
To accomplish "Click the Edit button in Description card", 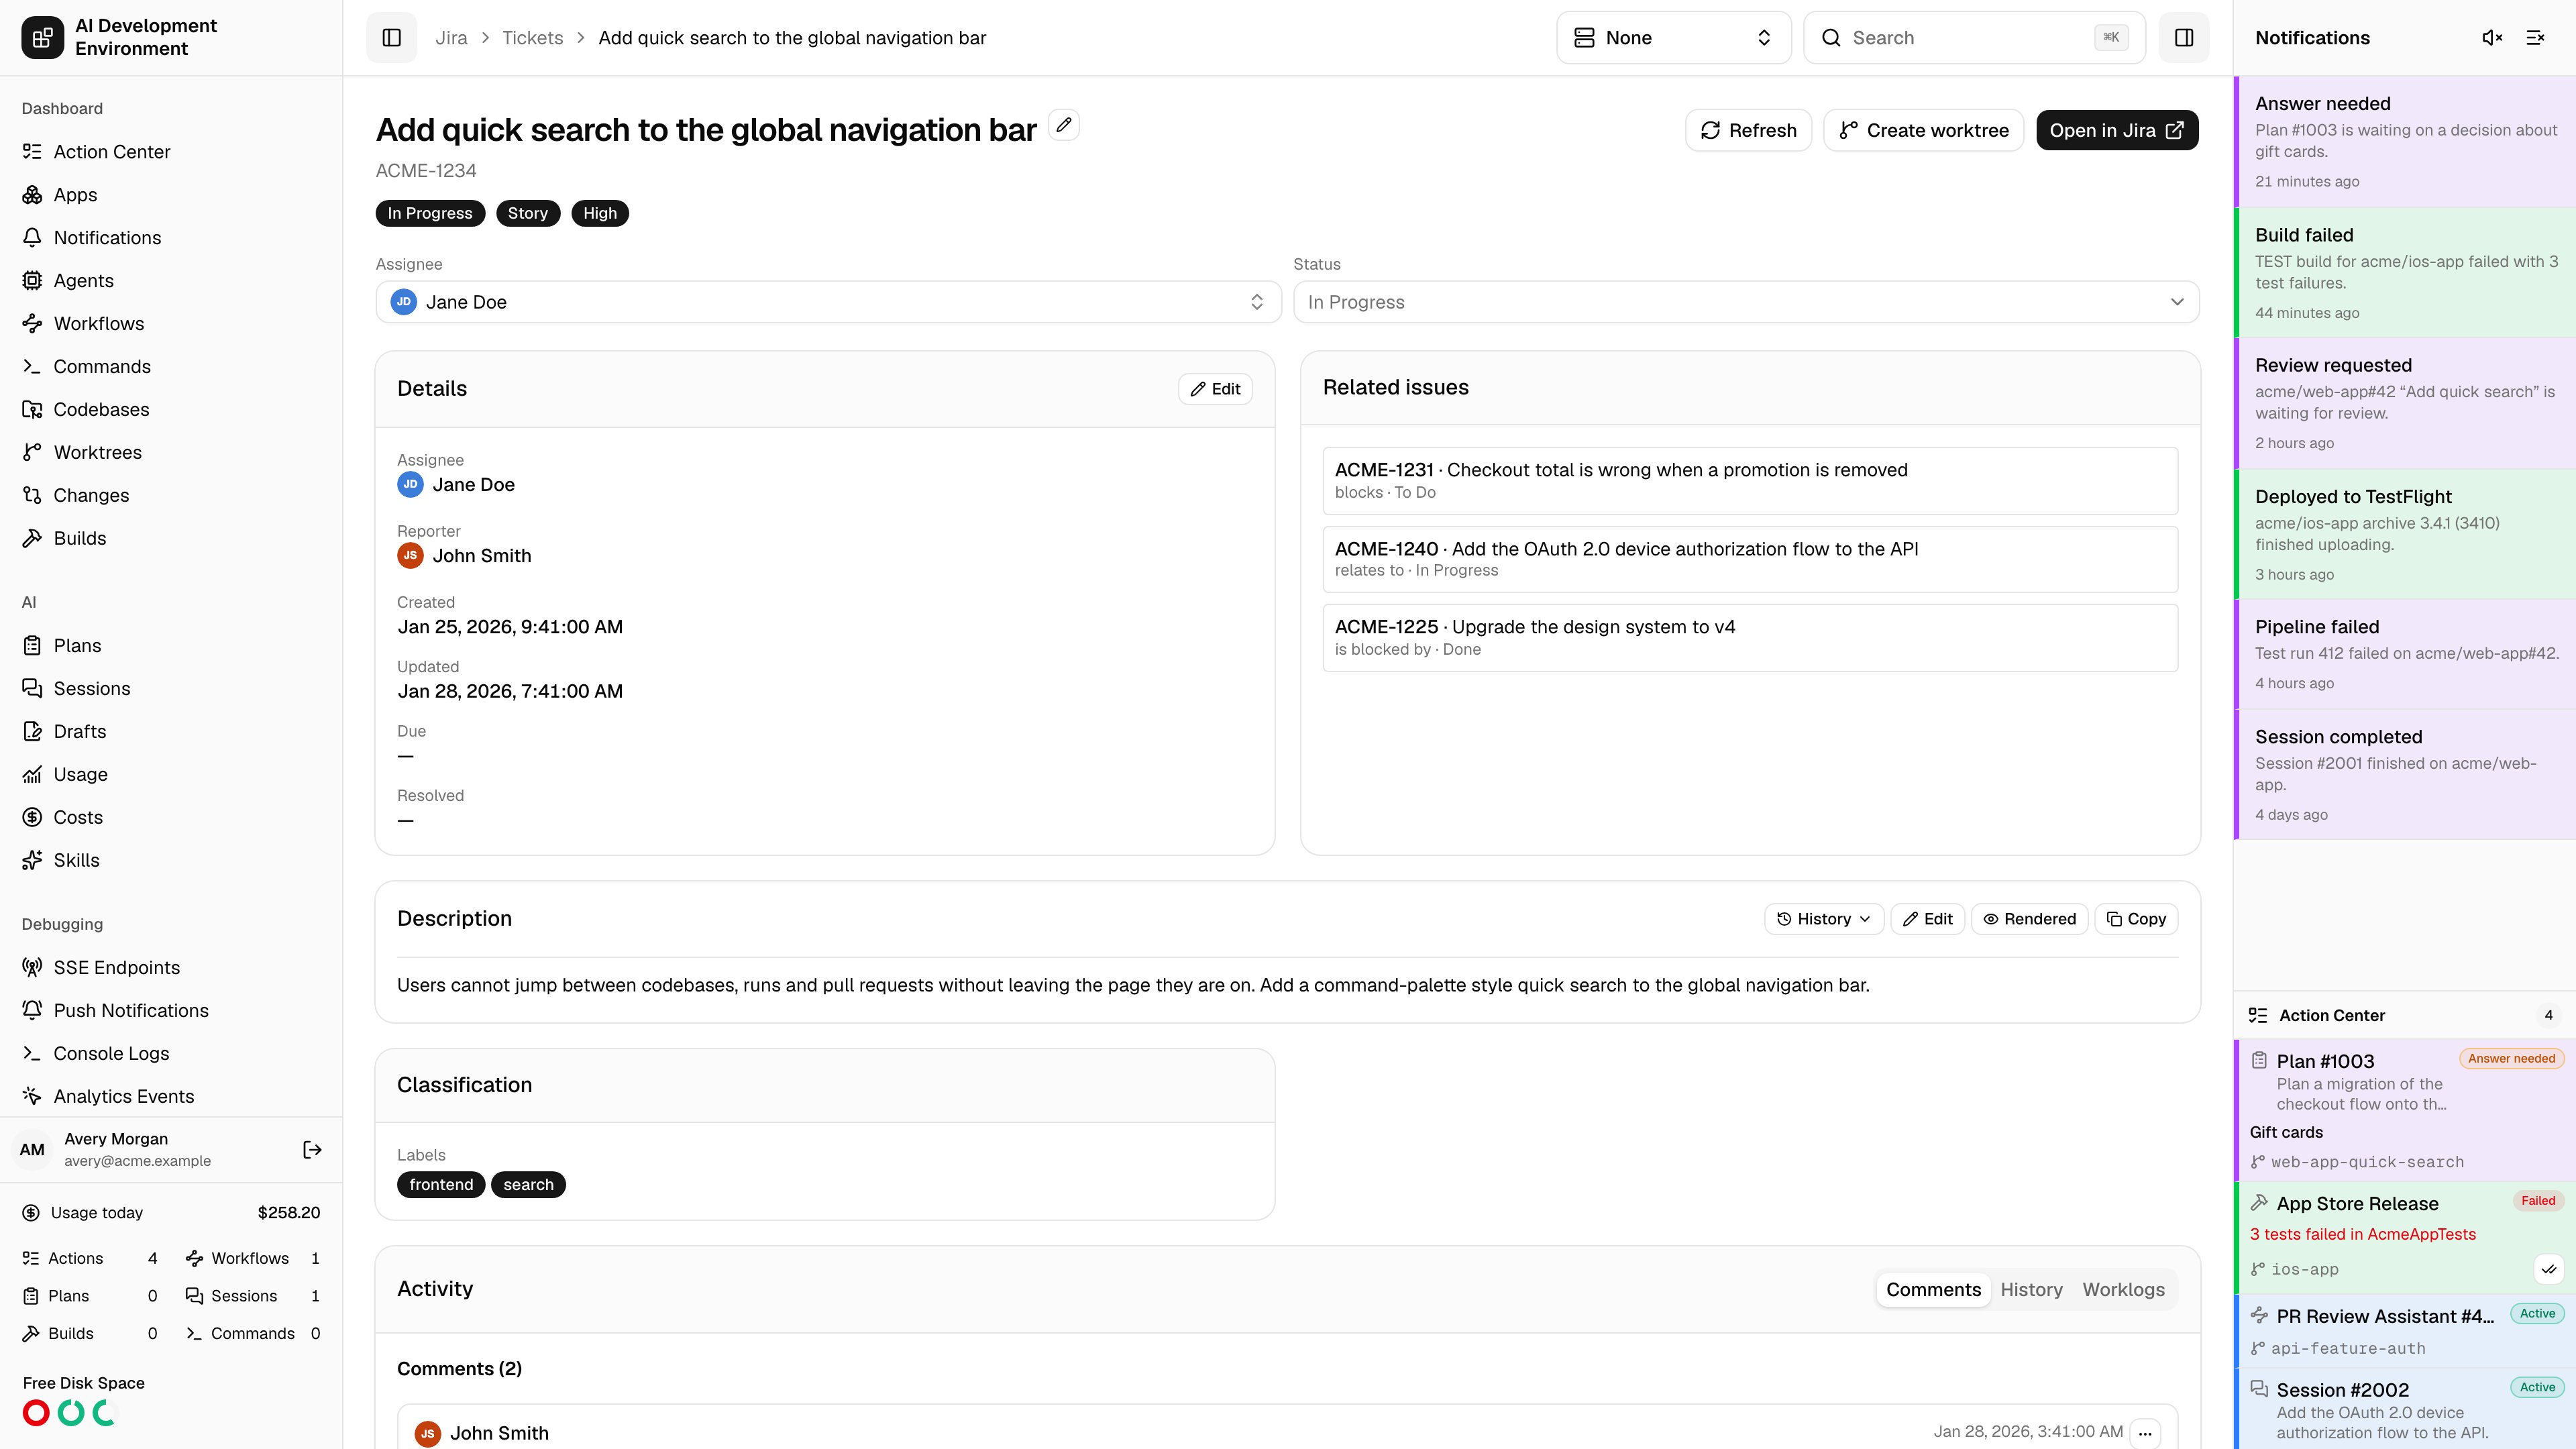I will [1927, 919].
